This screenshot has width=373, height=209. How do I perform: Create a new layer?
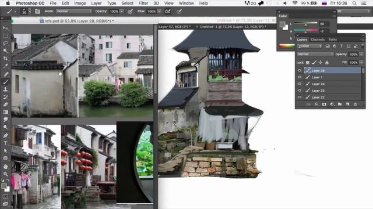(x=347, y=105)
